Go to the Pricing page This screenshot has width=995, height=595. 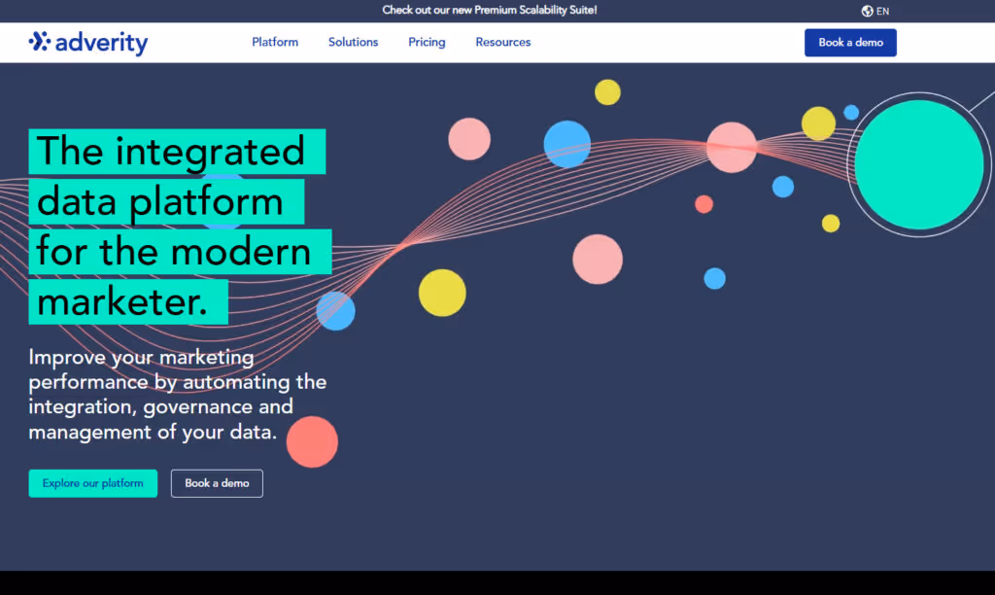point(427,42)
